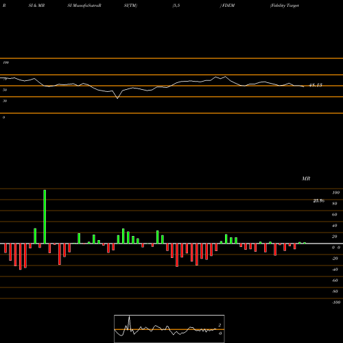Click the RSI axis label 50

click(x=5, y=90)
